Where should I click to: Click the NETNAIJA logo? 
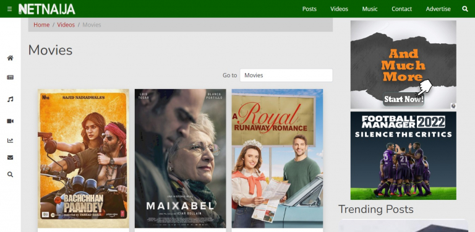coord(47,9)
